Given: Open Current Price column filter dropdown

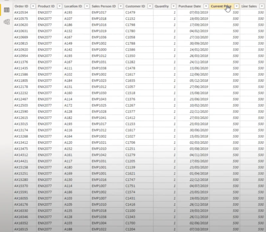Looking at the screenshot, I should (x=236, y=6).
